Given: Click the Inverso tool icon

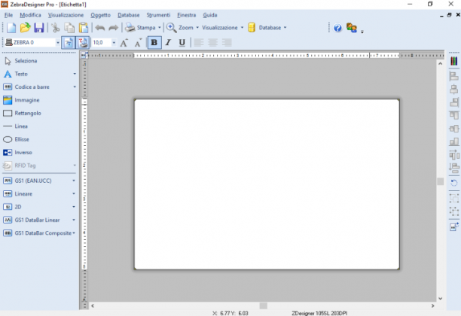Looking at the screenshot, I should (8, 153).
